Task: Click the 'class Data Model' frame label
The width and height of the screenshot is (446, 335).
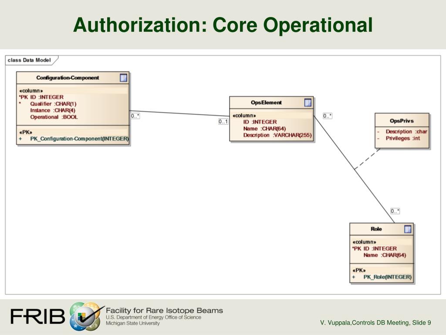Action: point(29,60)
